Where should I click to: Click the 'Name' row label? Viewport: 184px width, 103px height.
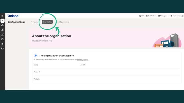point(36,65)
